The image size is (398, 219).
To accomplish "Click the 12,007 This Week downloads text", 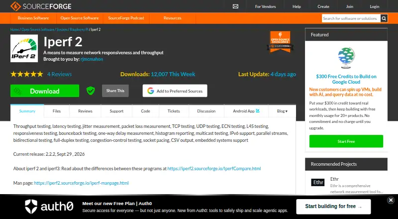I will [x=173, y=74].
